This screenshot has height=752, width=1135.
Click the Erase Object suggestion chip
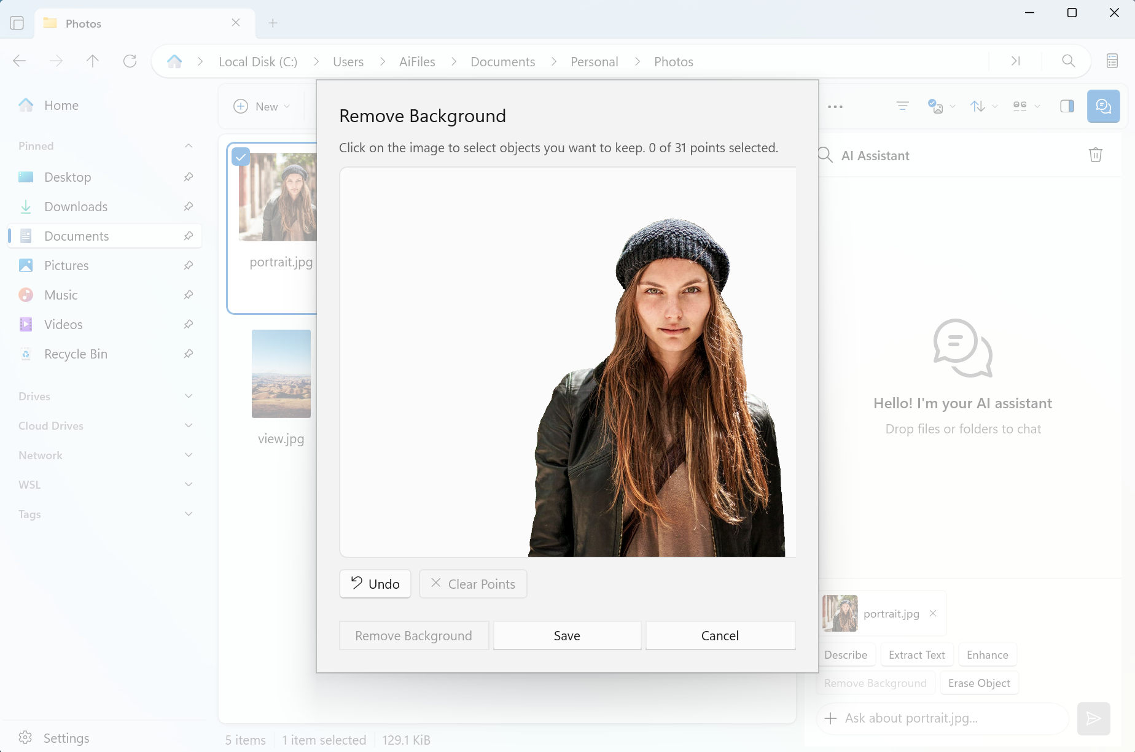coord(979,683)
